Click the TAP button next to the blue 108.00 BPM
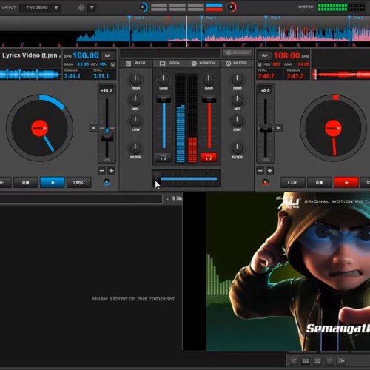 point(108,55)
